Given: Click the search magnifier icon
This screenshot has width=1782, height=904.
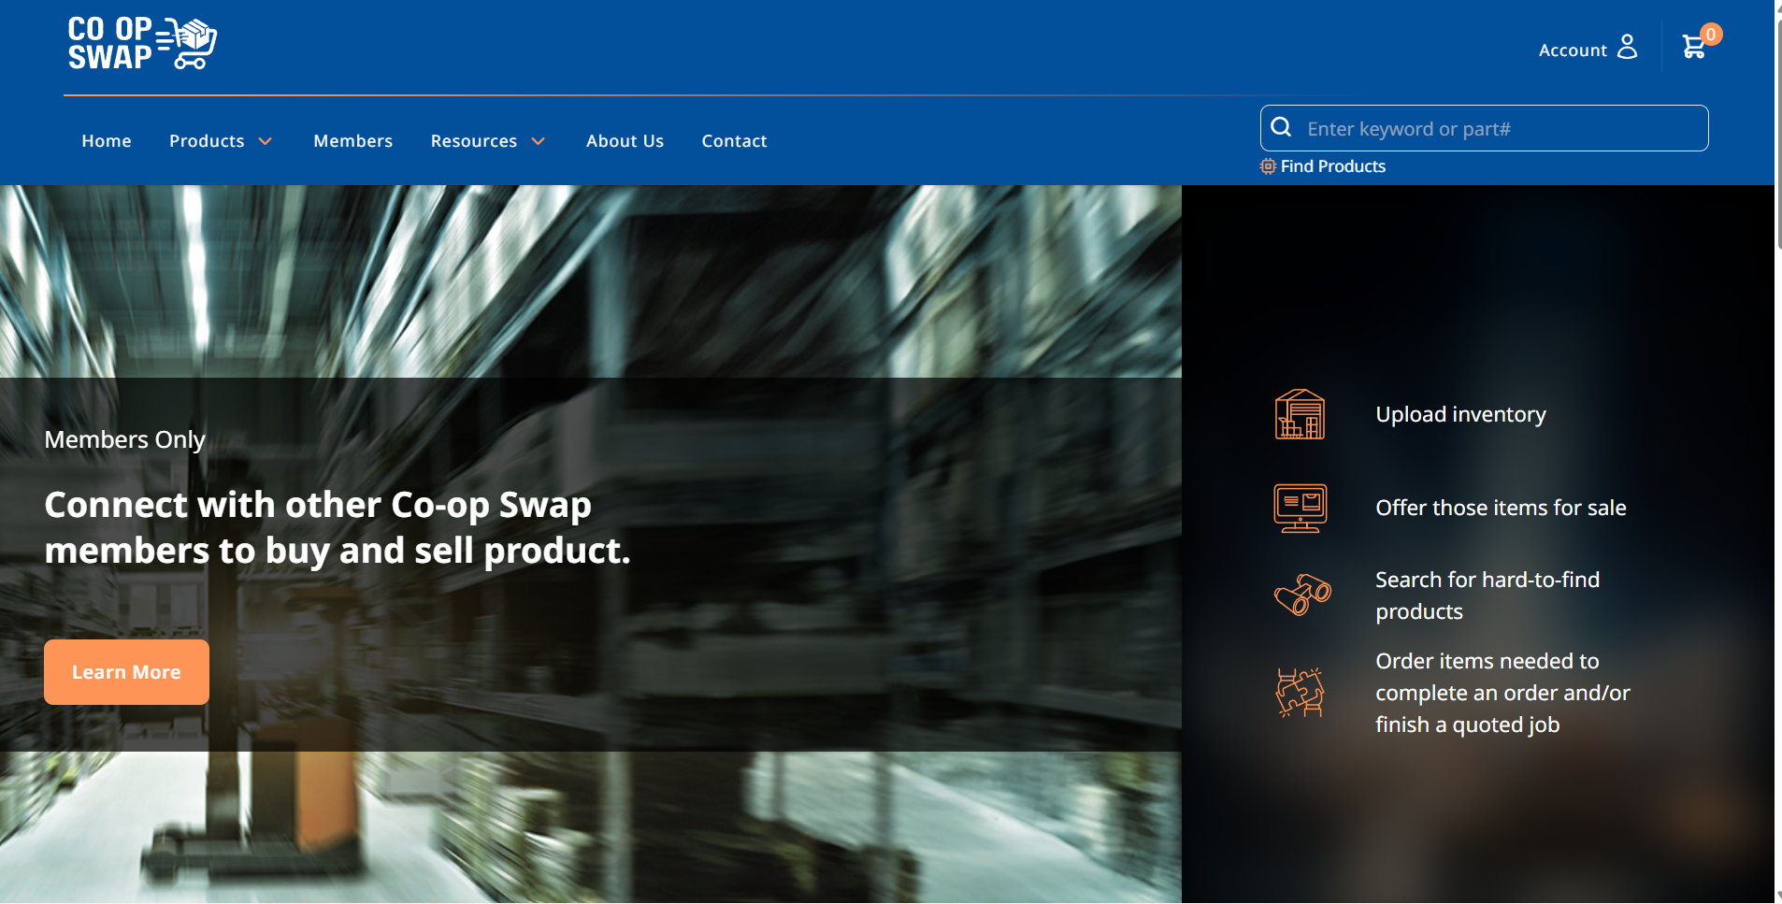Looking at the screenshot, I should pyautogui.click(x=1281, y=127).
